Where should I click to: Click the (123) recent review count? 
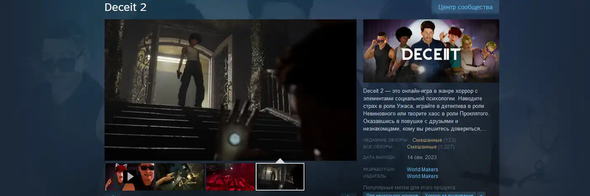pos(450,140)
